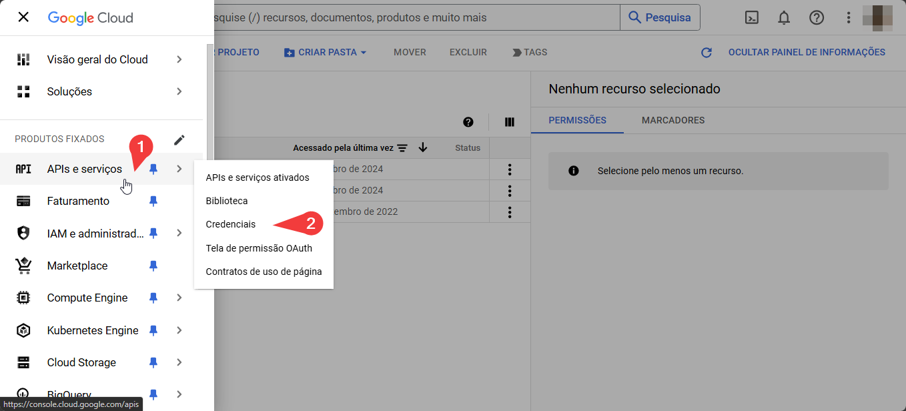Image resolution: width=906 pixels, height=411 pixels.
Task: Edit pinned products with pencil icon
Action: coord(179,139)
